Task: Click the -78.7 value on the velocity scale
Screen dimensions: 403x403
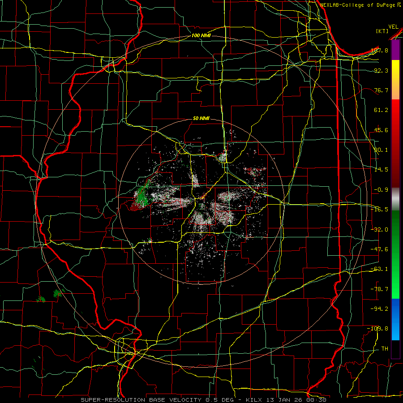Action: [x=380, y=289]
